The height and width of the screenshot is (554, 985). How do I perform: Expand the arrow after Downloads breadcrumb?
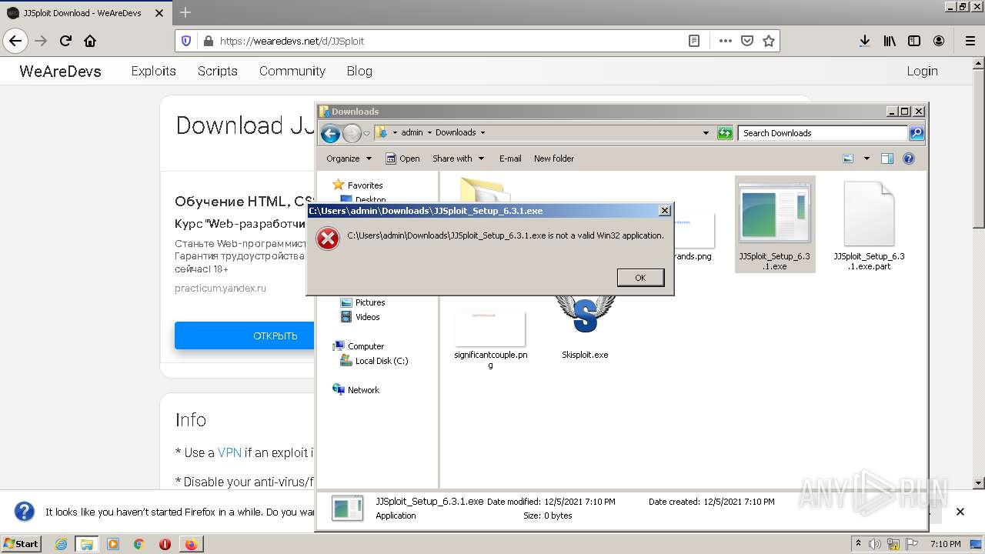pos(482,132)
